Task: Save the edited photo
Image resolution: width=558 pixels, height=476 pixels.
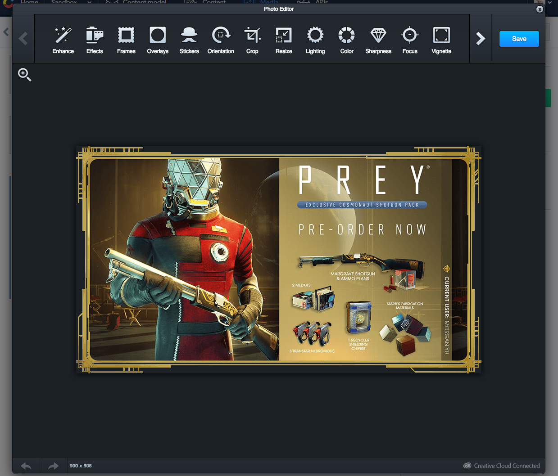Action: point(519,39)
